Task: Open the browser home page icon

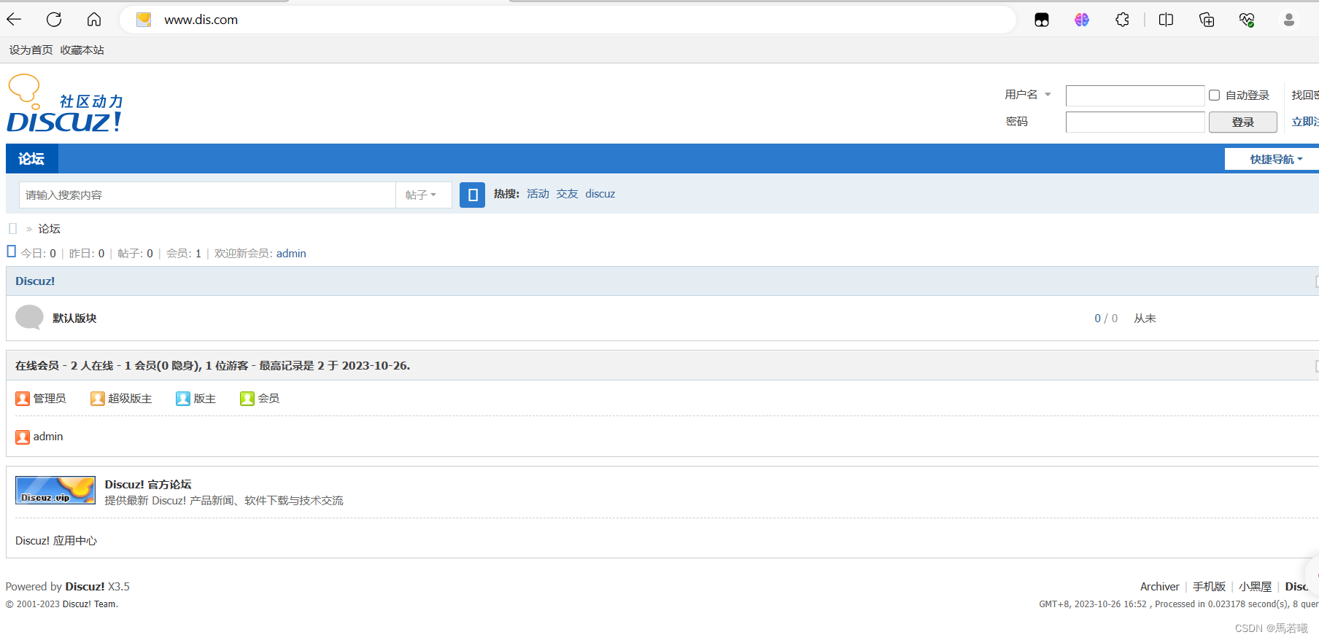Action: click(94, 20)
